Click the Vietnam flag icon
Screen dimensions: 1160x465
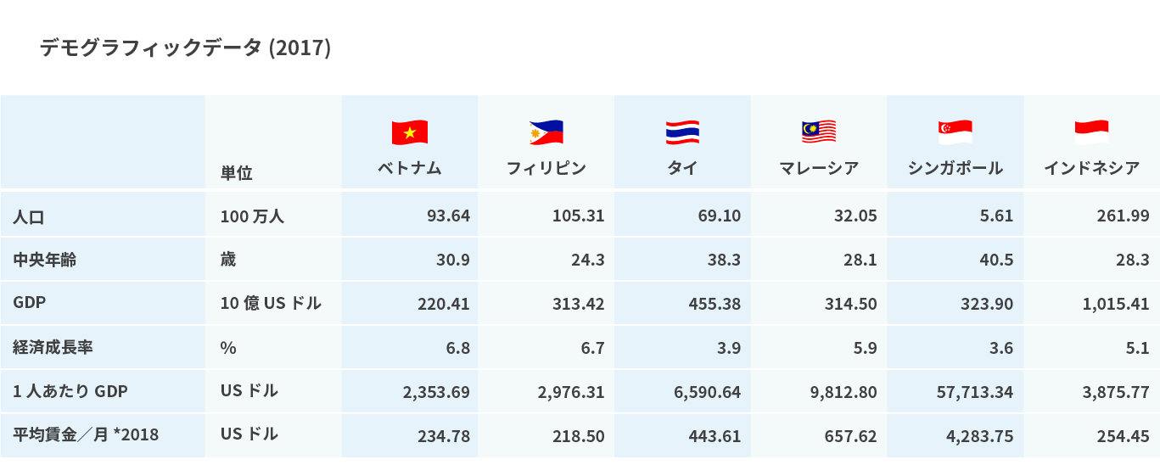pyautogui.click(x=409, y=132)
